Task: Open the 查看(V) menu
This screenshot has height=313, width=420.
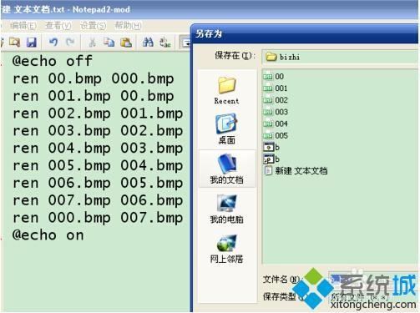Action: click(x=58, y=26)
